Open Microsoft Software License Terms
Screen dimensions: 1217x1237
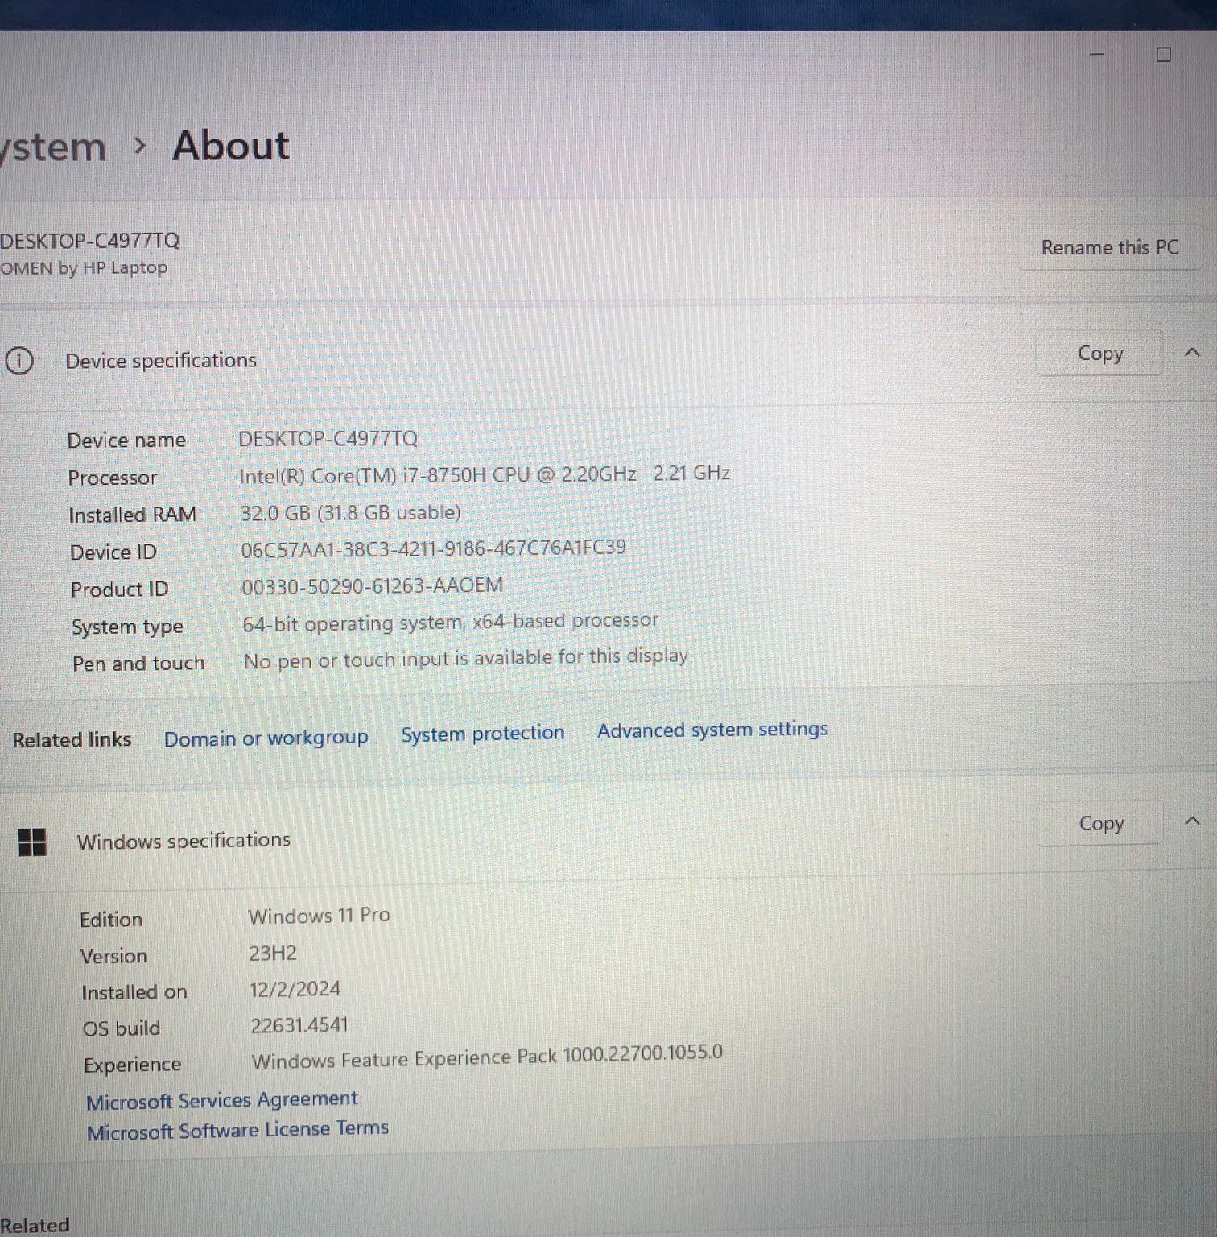[237, 1128]
